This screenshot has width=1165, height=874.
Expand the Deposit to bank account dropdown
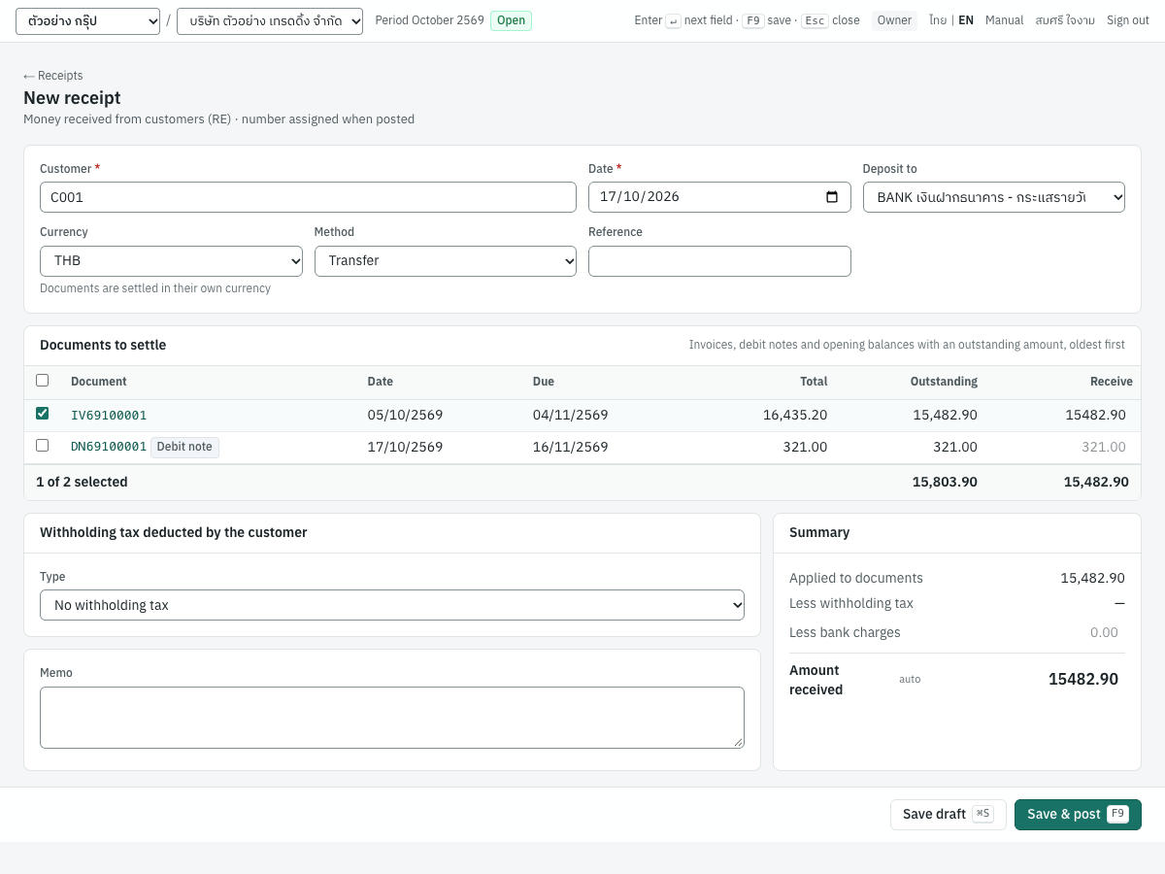(x=994, y=197)
